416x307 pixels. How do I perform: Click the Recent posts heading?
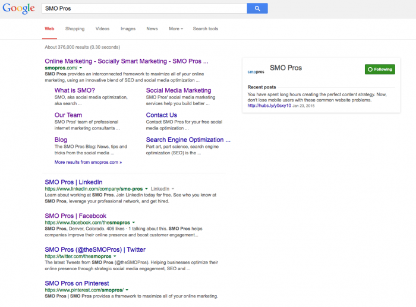(x=261, y=87)
